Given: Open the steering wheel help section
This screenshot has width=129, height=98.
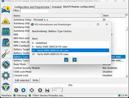Looking at the screenshot, I should coord(6,87).
